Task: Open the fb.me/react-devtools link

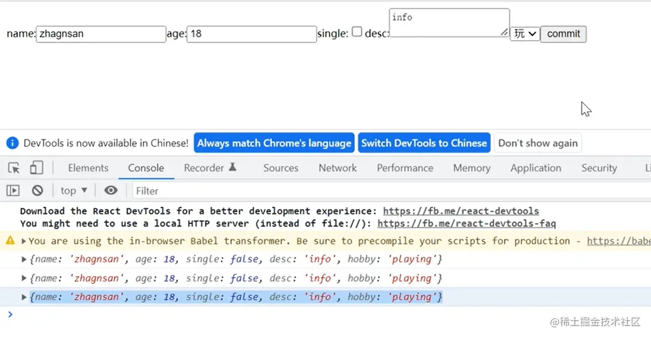Action: click(x=461, y=211)
